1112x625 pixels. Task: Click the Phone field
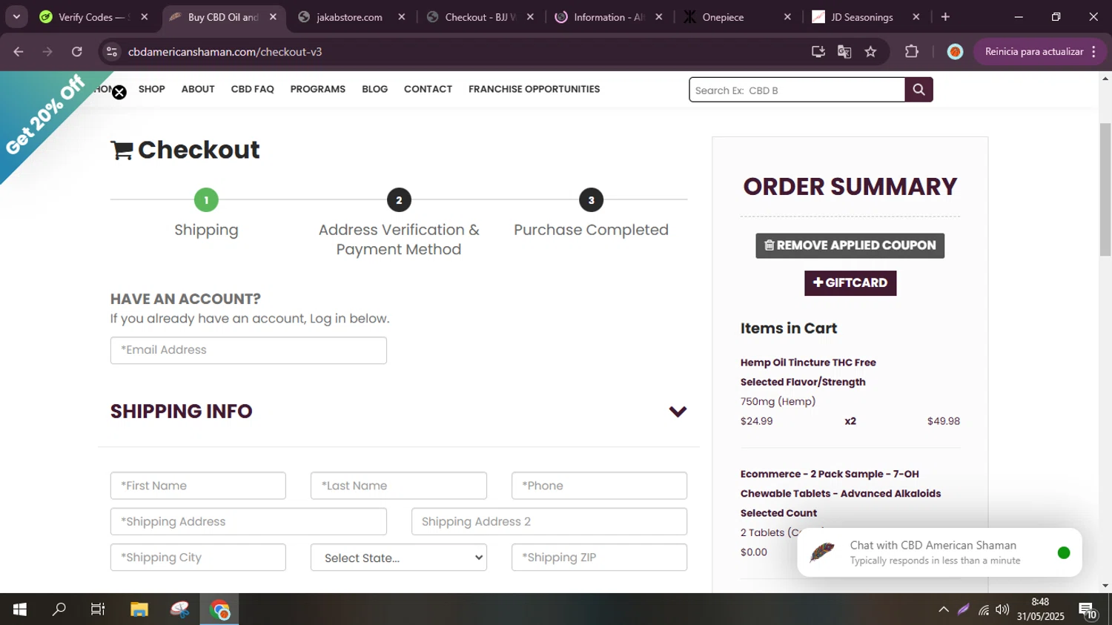[x=599, y=486]
